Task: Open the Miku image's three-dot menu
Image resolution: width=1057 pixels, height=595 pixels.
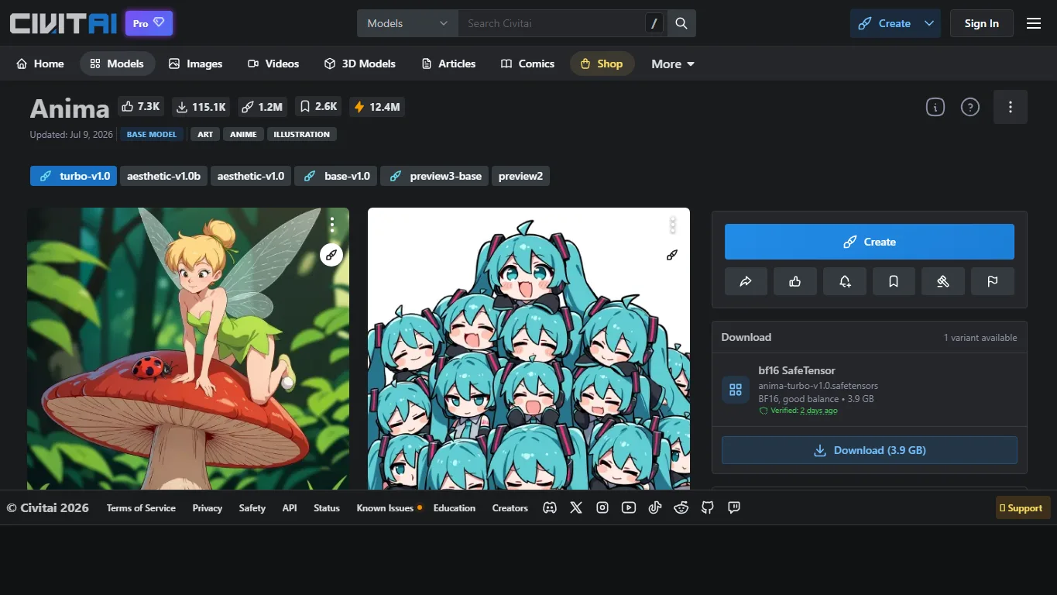Action: 673,225
